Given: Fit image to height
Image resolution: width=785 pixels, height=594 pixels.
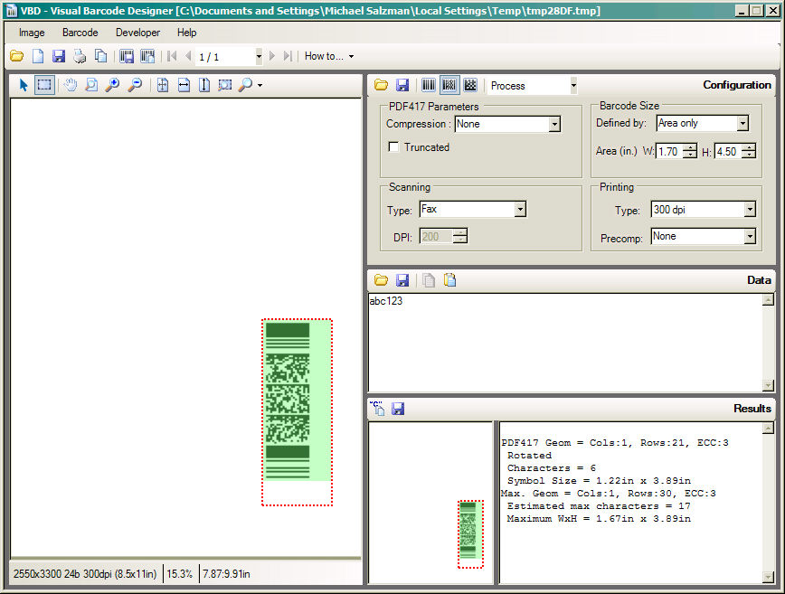Looking at the screenshot, I should point(204,85).
